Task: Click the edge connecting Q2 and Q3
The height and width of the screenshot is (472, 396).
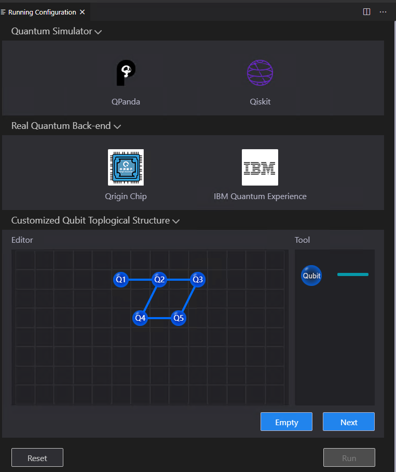Action: [x=179, y=280]
